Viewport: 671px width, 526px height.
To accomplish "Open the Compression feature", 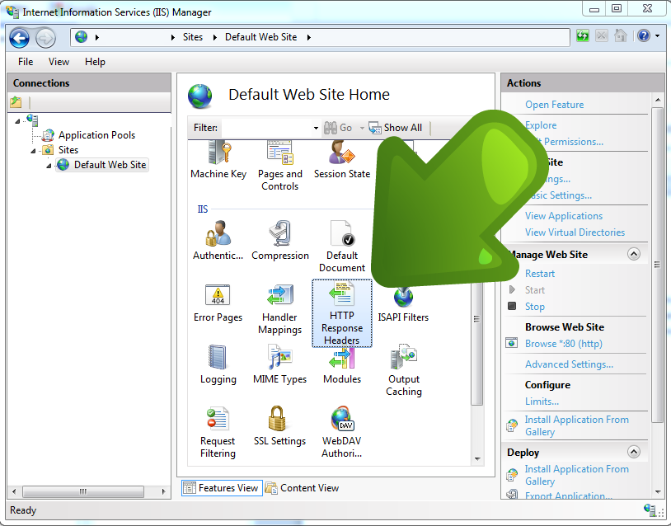I will coord(280,240).
